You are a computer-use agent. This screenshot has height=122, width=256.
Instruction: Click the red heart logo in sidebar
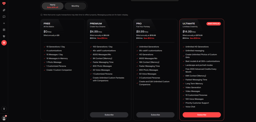(x=4, y=3)
